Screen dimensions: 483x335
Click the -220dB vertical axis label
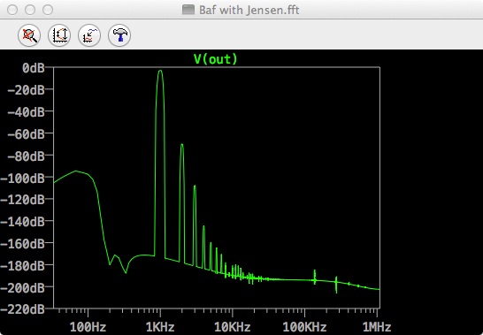coord(22,308)
